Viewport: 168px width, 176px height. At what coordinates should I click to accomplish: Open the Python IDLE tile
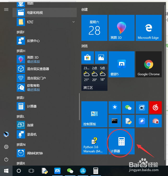(128, 121)
